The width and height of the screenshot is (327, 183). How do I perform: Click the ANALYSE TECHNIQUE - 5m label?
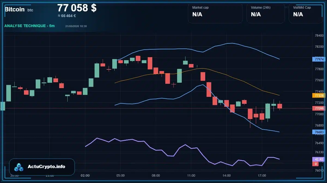coord(29,26)
